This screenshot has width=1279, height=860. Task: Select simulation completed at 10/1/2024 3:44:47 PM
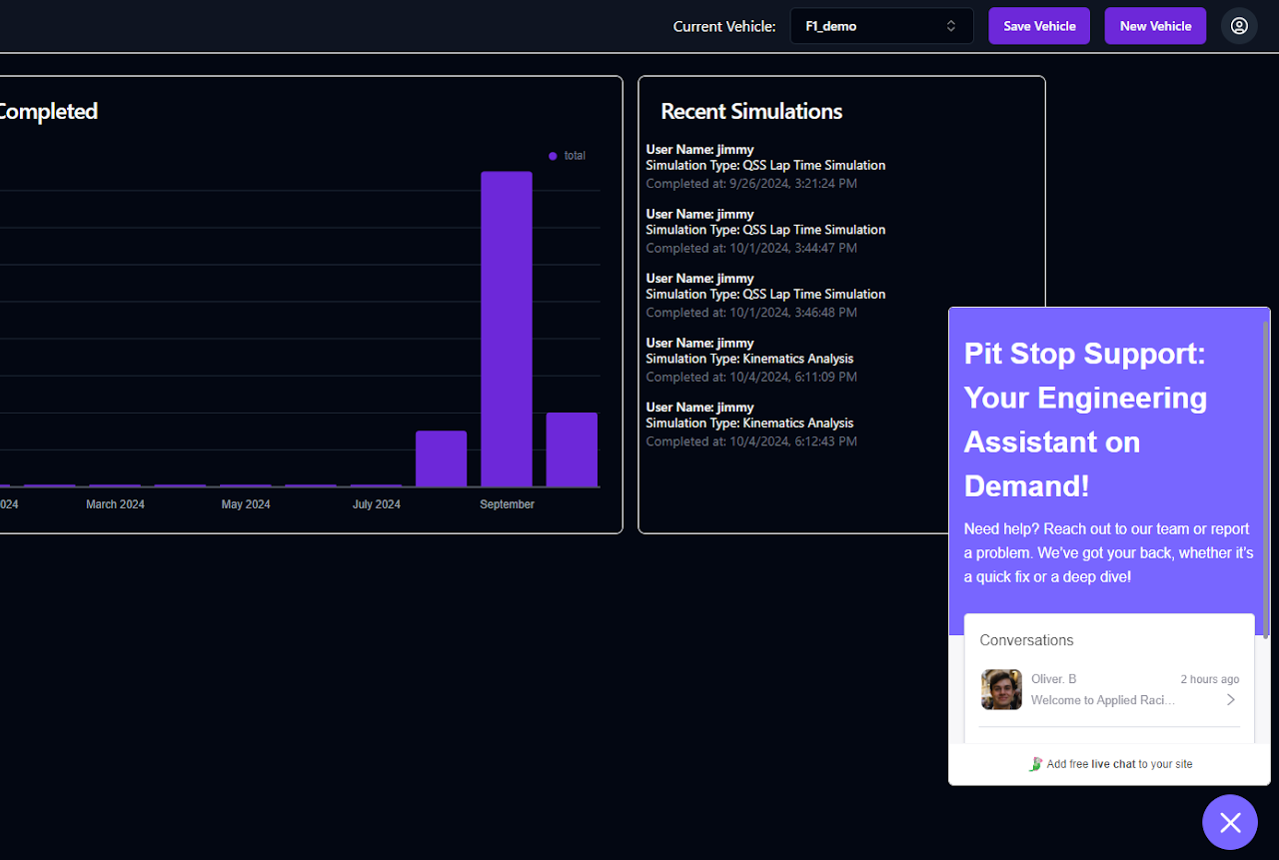[765, 231]
